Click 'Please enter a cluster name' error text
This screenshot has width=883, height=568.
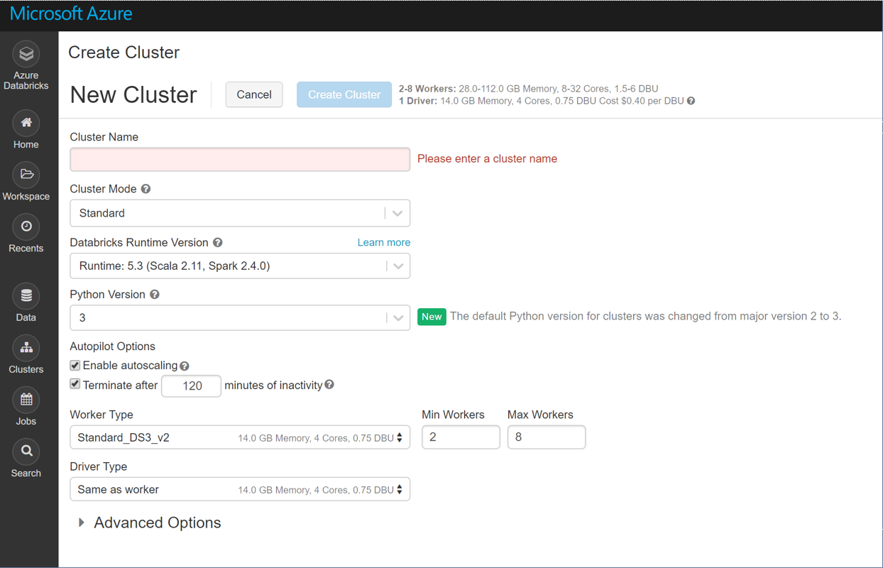[487, 159]
